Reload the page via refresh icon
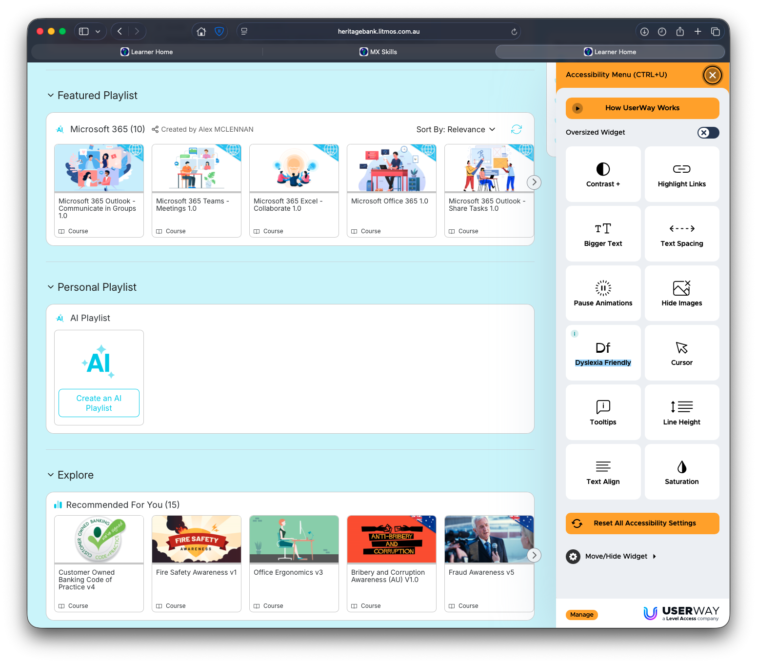This screenshot has width=757, height=664. tap(514, 32)
